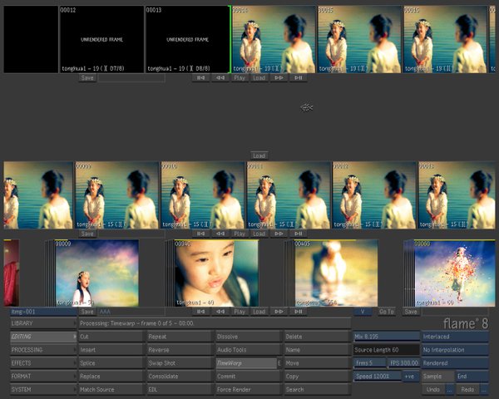The height and width of the screenshot is (399, 499).
Task: Toggle the +ve speed direction button
Action: 409,377
